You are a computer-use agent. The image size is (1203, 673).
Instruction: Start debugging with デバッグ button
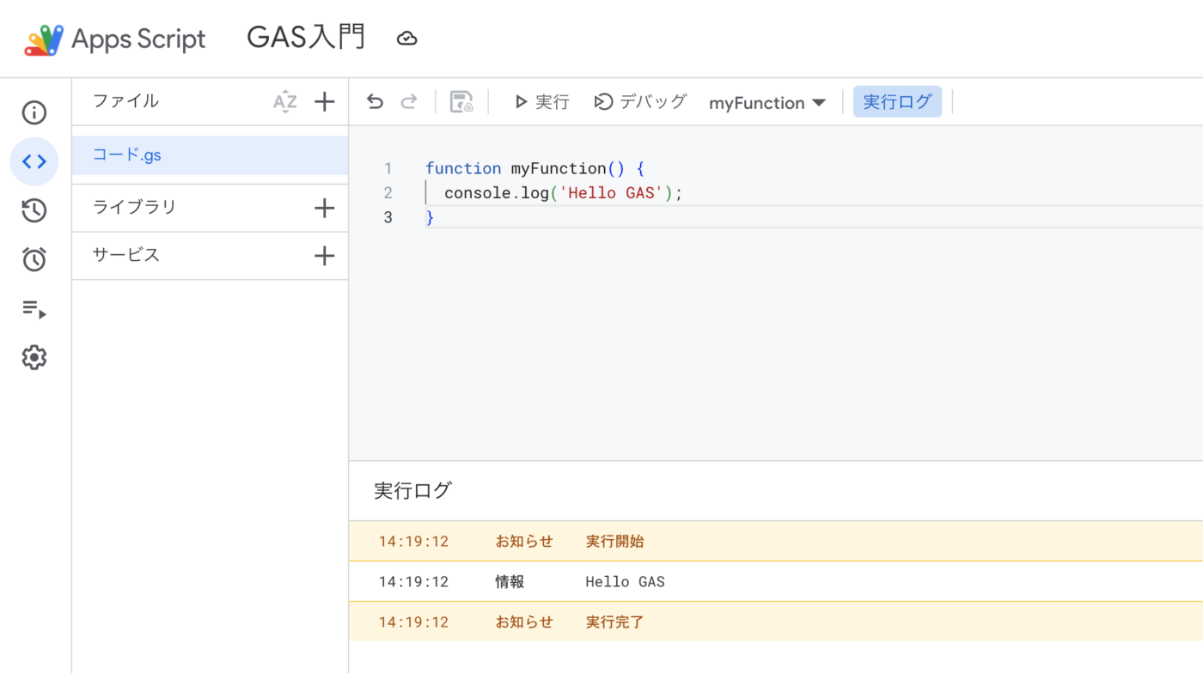(x=640, y=102)
